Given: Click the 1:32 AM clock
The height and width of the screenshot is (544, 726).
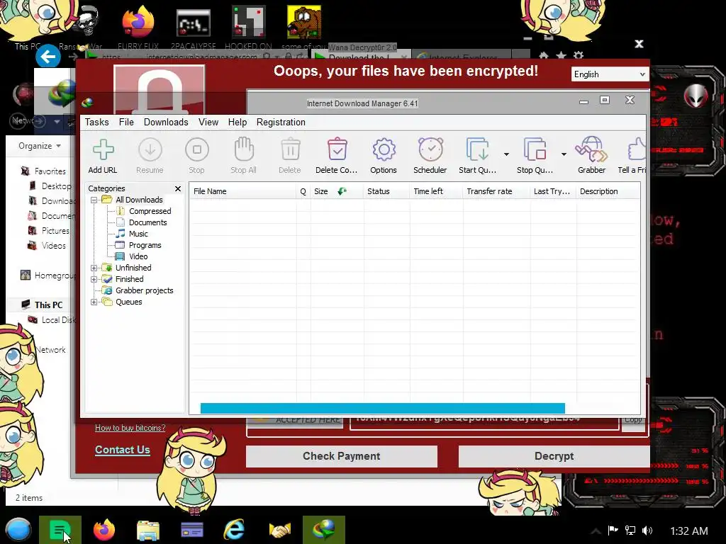Looking at the screenshot, I should point(689,531).
